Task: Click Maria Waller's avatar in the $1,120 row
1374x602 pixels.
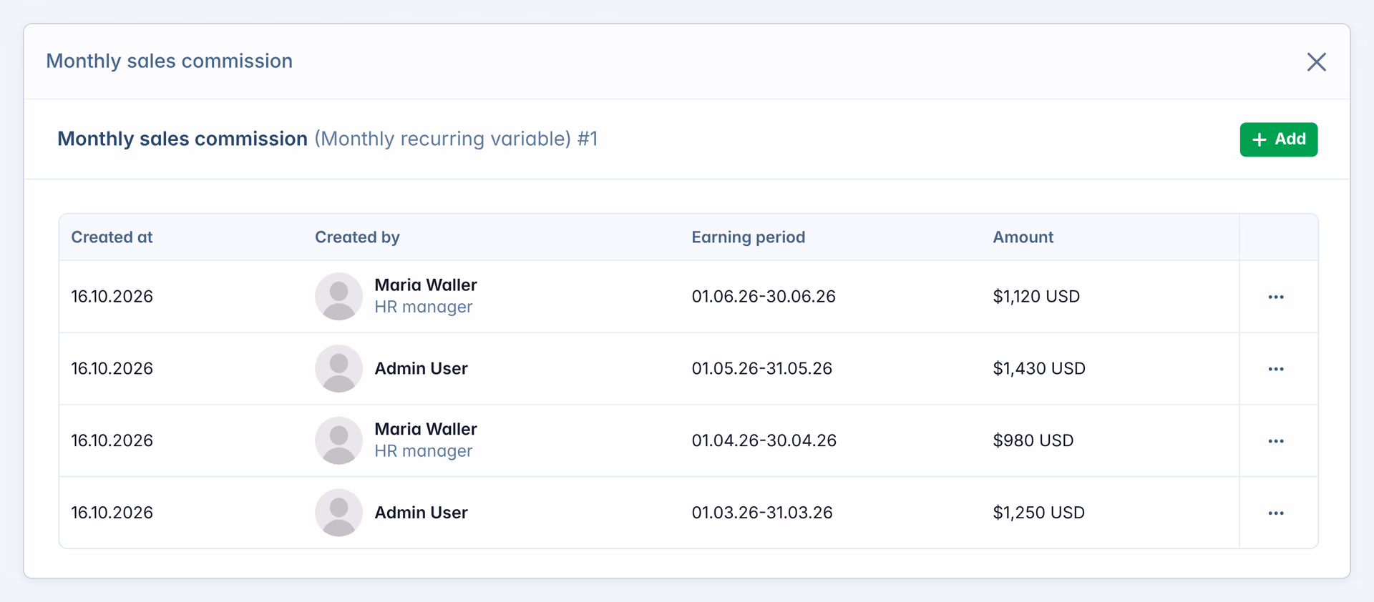Action: (x=338, y=296)
